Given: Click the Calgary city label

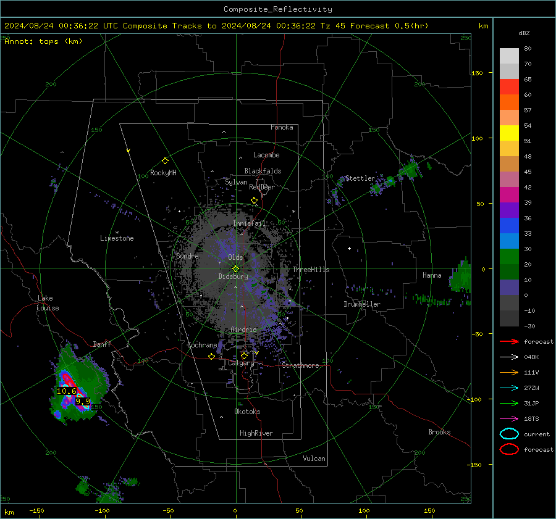Looking at the screenshot, I should tap(241, 363).
